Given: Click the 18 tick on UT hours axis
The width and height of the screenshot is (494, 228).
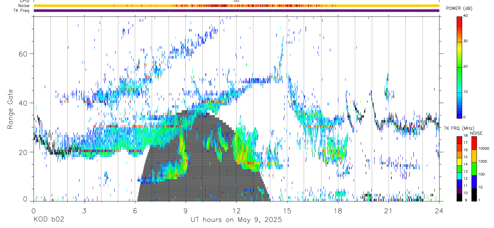Looking at the screenshot, I should 338,210.
